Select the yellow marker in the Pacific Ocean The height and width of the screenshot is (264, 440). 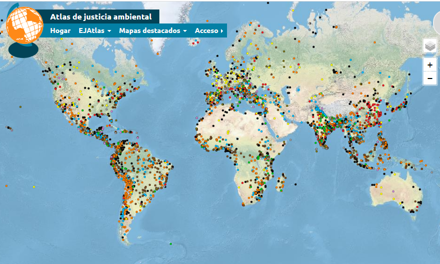tap(34, 186)
